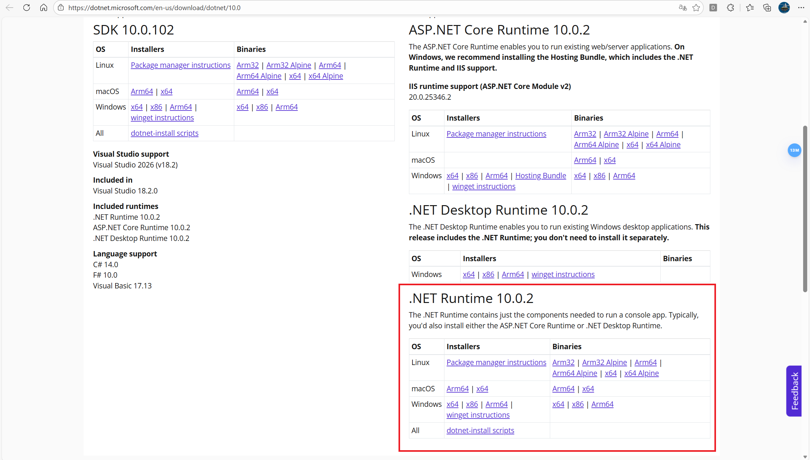Click the home icon in the toolbar

[x=44, y=8]
